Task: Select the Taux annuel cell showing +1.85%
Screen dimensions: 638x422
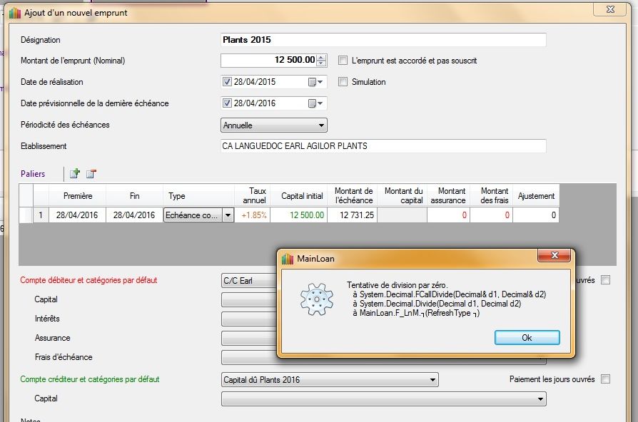Action: pos(253,215)
